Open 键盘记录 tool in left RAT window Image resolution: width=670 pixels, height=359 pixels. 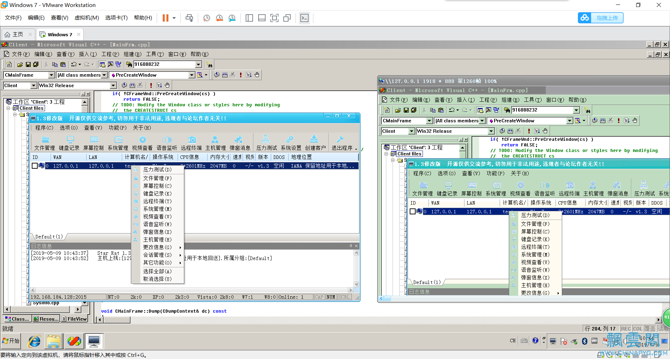69,143
